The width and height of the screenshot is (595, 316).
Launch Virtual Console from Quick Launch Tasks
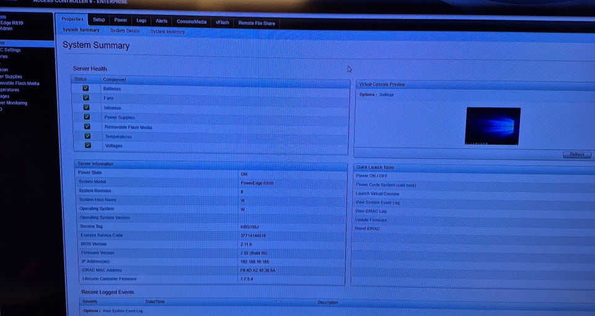pos(377,194)
